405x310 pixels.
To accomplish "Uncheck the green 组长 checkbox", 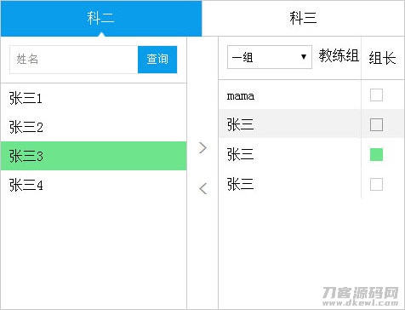I will [376, 154].
